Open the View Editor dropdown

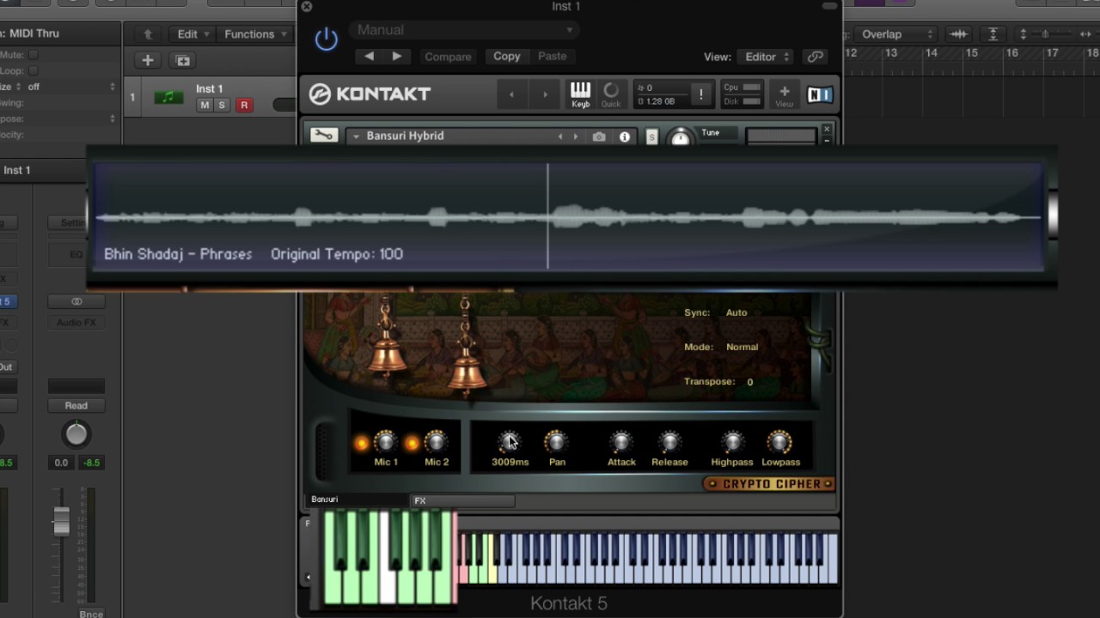point(767,57)
